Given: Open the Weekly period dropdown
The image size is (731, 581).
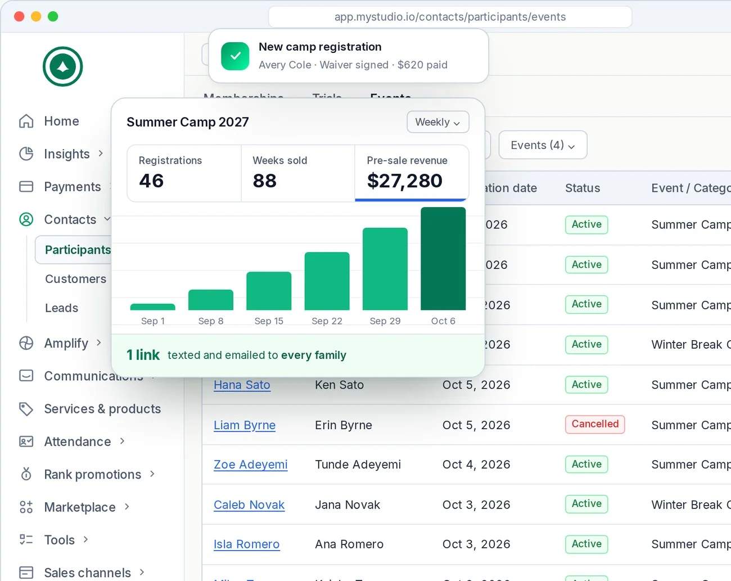Looking at the screenshot, I should [438, 122].
